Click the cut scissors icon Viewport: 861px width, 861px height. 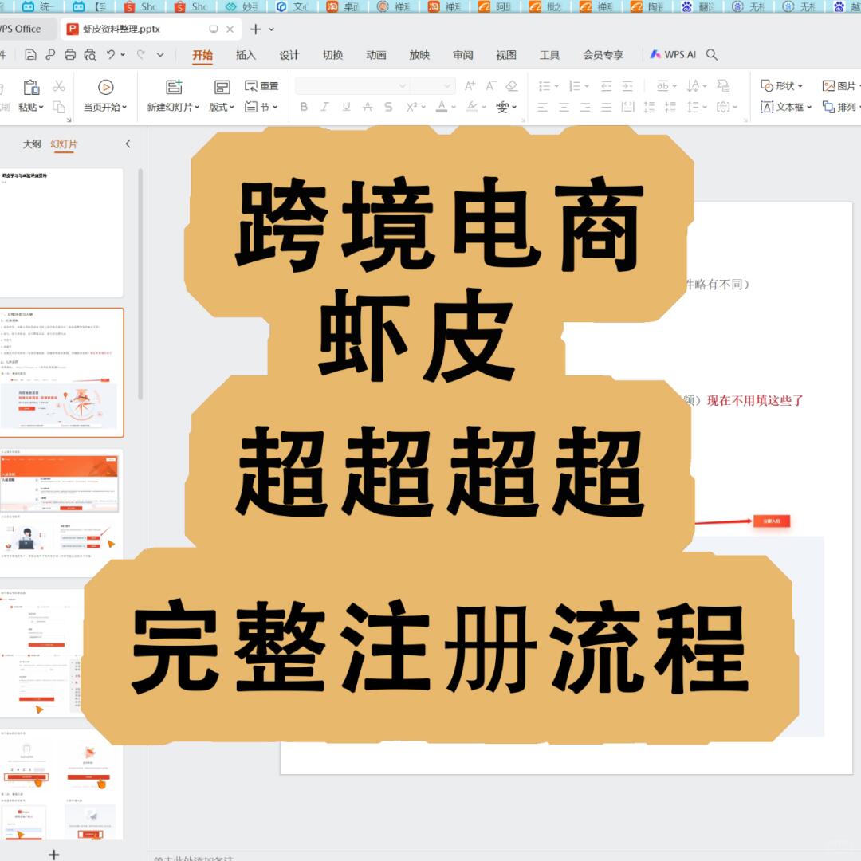[x=59, y=85]
